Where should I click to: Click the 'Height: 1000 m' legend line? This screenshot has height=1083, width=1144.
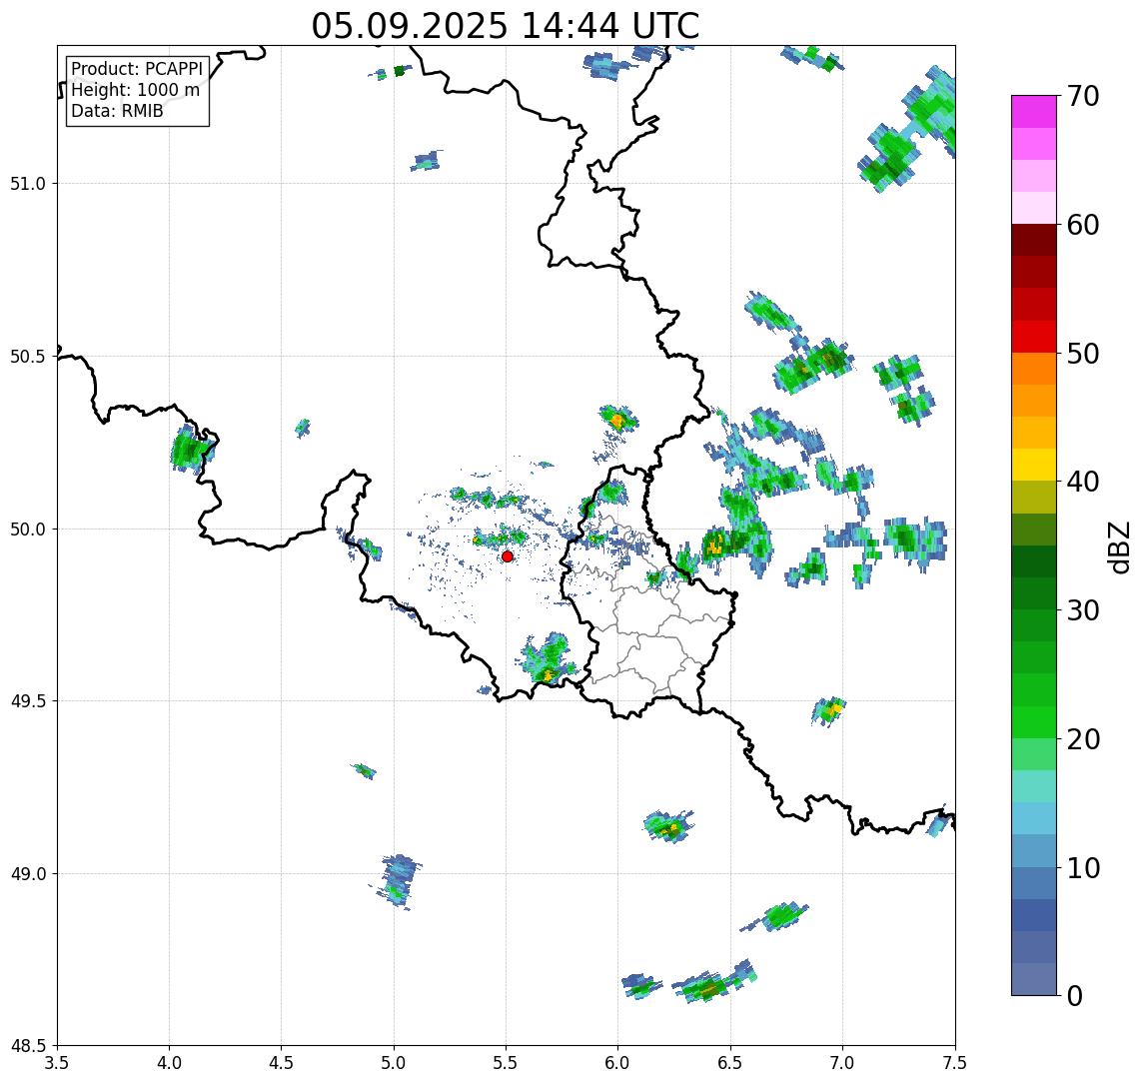(x=135, y=90)
